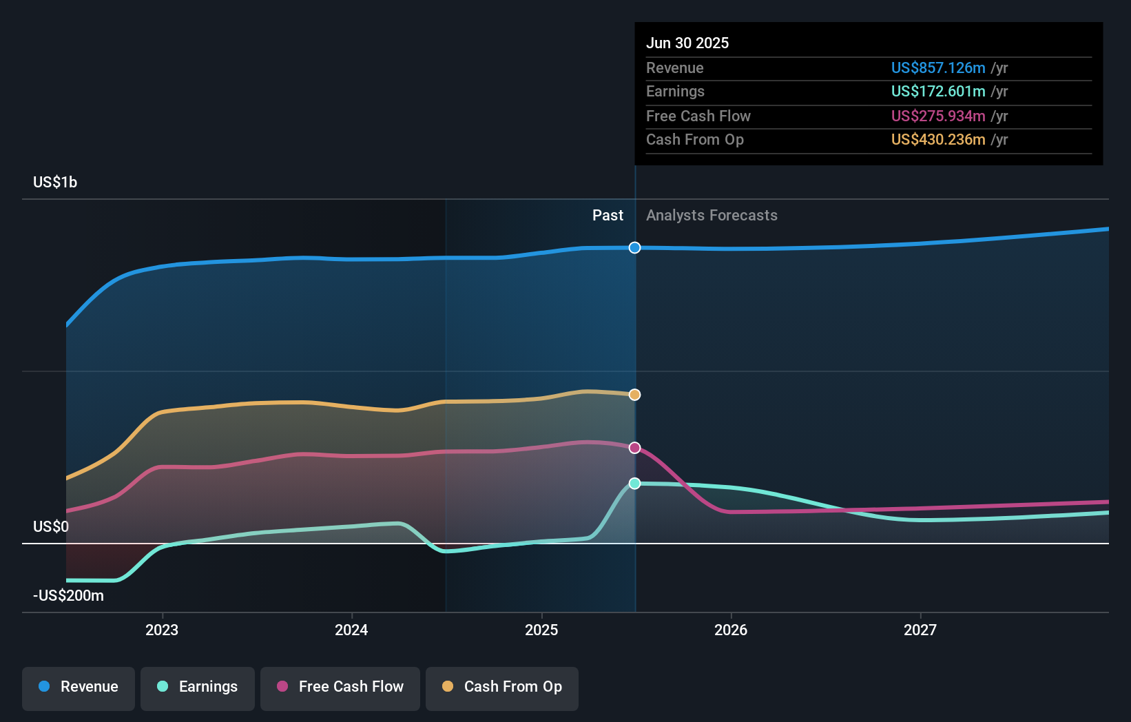Click the pink Free Cash Flow legend dot

282,686
